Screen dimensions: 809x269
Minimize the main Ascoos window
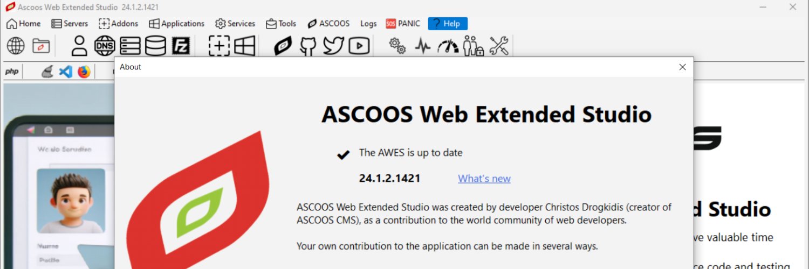(x=764, y=7)
